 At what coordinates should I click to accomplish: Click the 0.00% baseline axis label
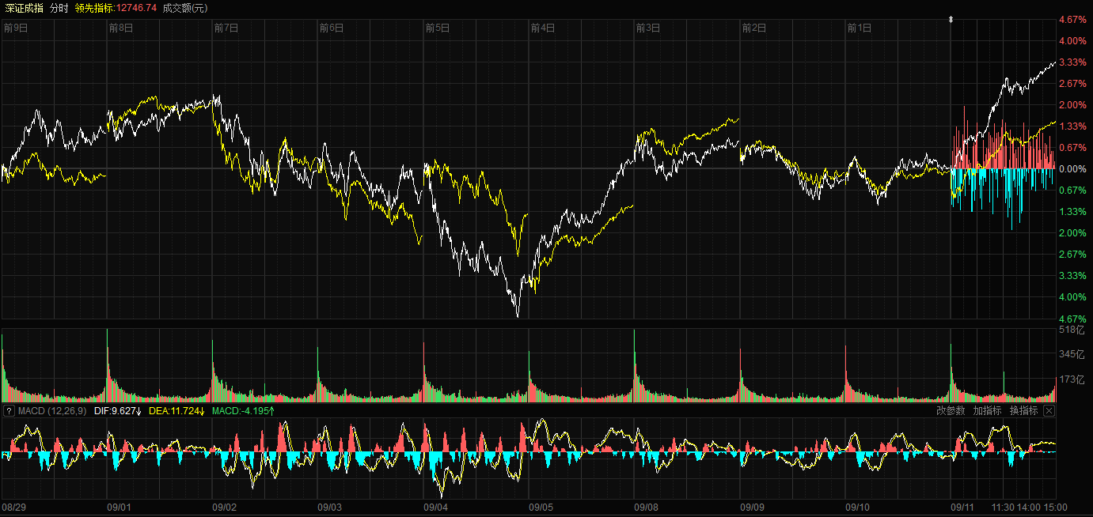tap(1072, 169)
